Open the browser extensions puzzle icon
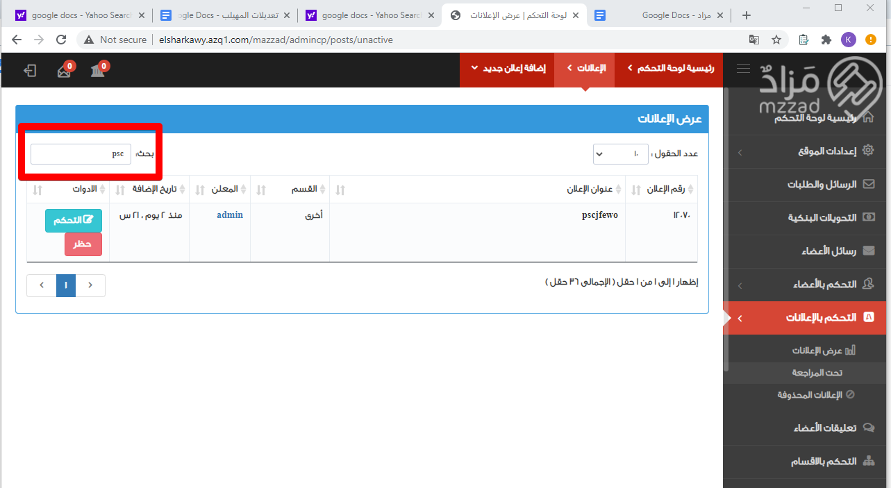Viewport: 891px width, 488px height. [826, 40]
